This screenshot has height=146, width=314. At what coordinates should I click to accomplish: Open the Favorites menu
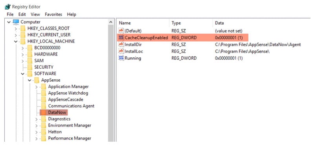click(53, 15)
